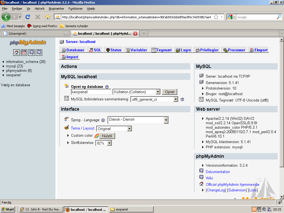Open the Officiel phpMyAdmin hjemmeside link
284x213 pixels.
tap(232, 184)
